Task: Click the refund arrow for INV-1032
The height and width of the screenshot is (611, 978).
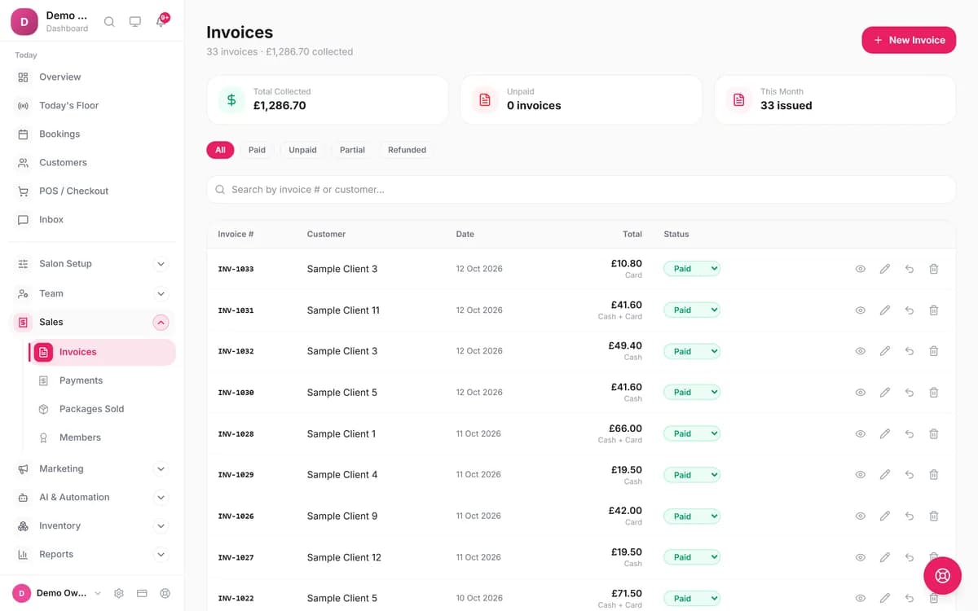Action: 910,351
